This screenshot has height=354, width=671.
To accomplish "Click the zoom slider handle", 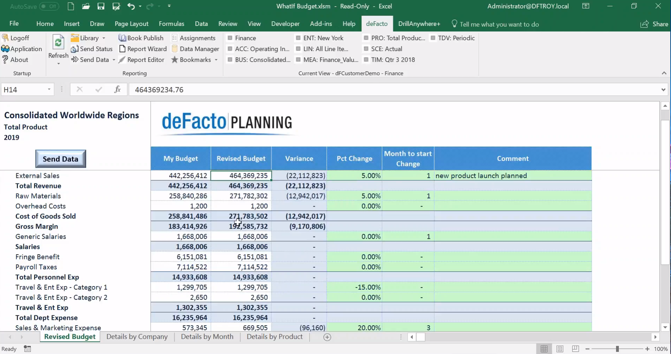I will pos(617,349).
